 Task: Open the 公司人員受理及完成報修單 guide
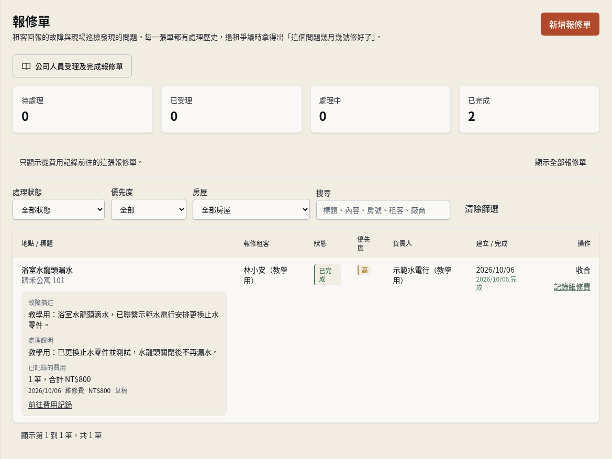click(x=72, y=66)
